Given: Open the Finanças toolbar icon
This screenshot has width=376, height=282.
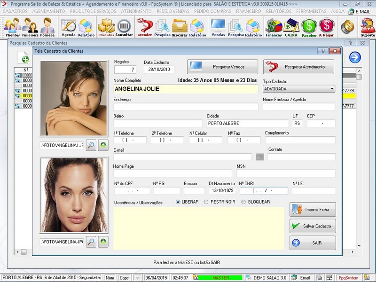Looking at the screenshot, I should [274, 27].
